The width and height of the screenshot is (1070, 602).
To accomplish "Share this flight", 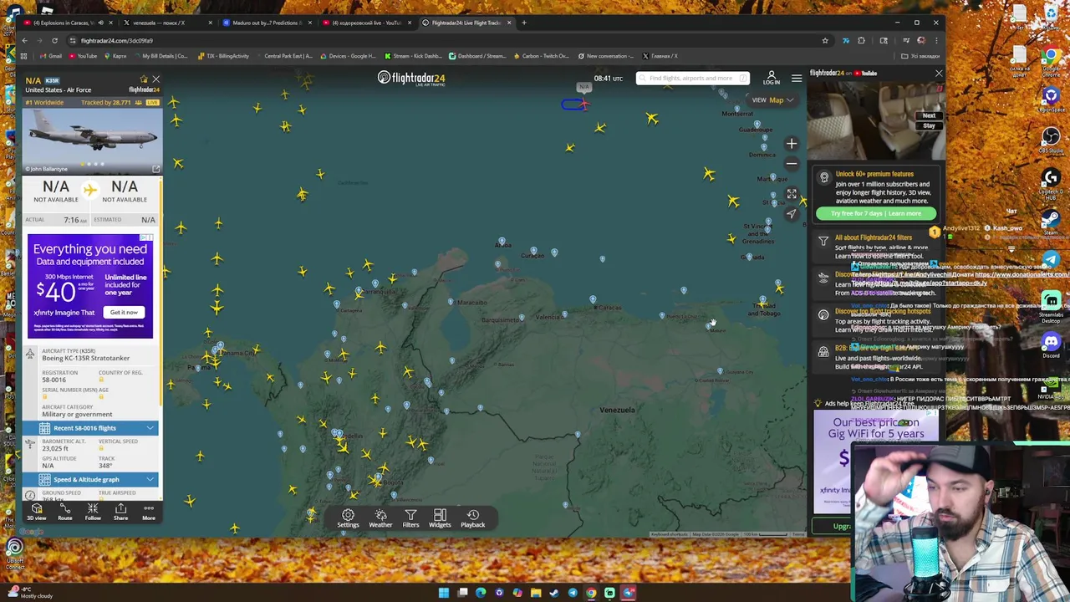I will click(x=120, y=512).
